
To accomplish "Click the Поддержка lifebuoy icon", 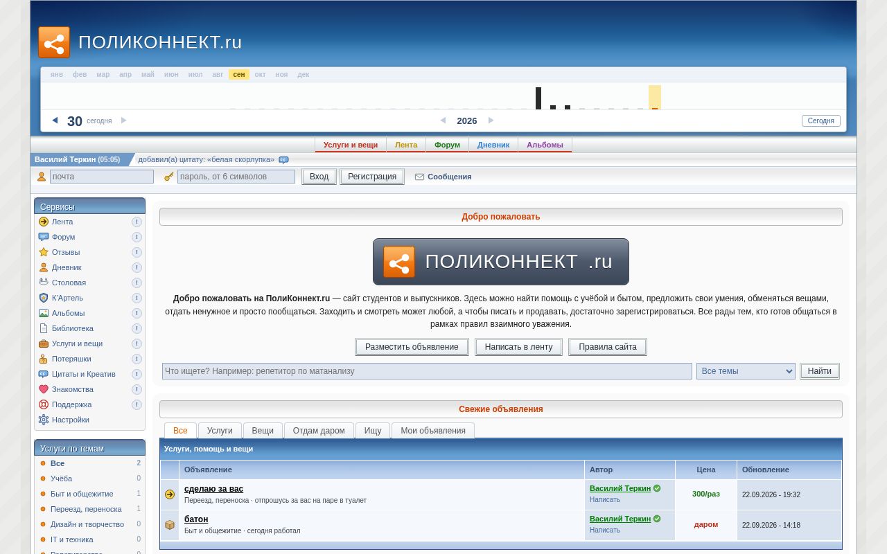I will (x=44, y=404).
